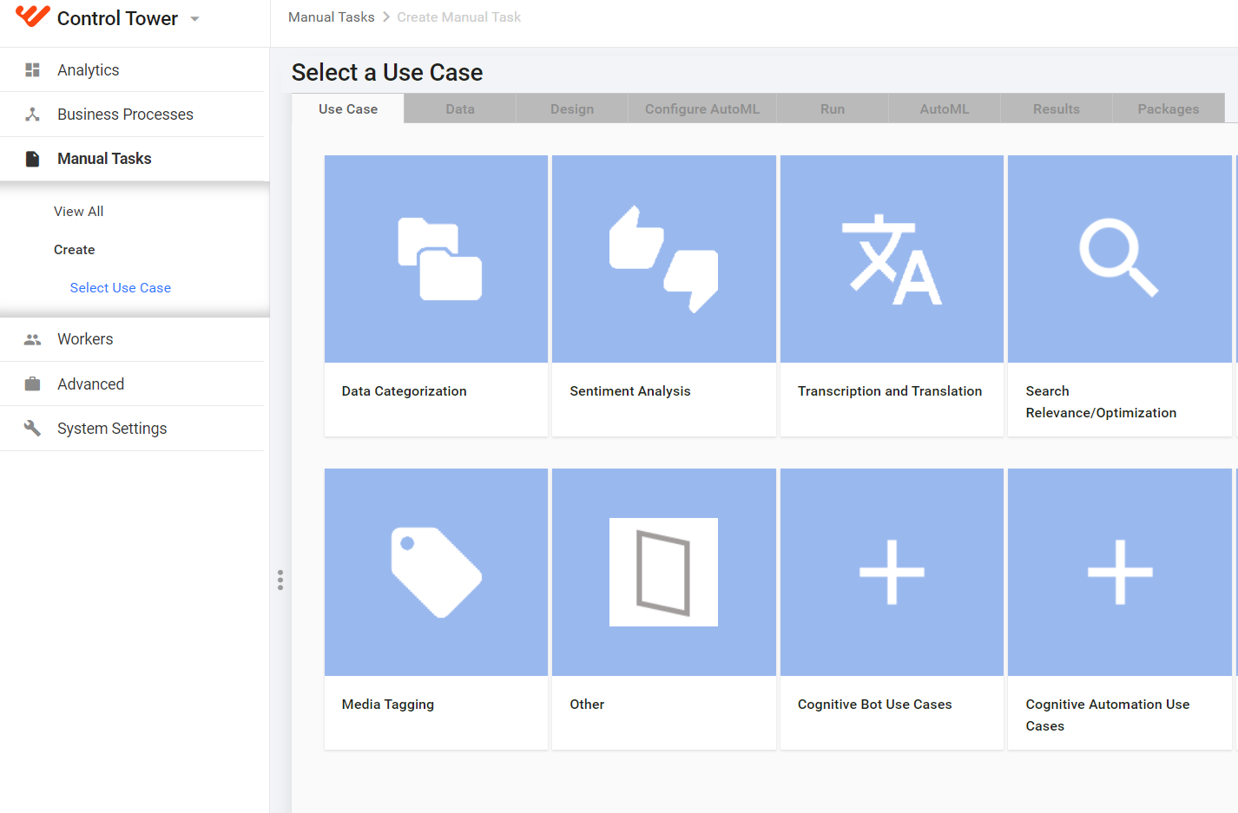The width and height of the screenshot is (1238, 813).
Task: Select the Data Categorization label
Action: click(x=405, y=391)
